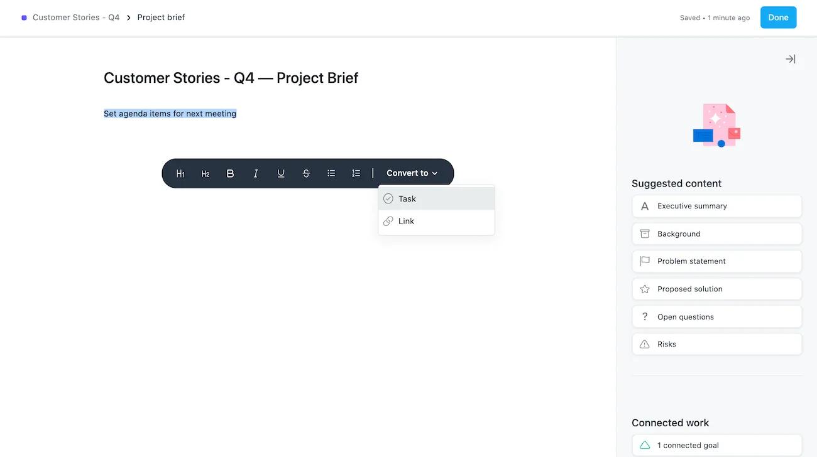Add Executive summary suggested content
The width and height of the screenshot is (817, 457).
[716, 206]
